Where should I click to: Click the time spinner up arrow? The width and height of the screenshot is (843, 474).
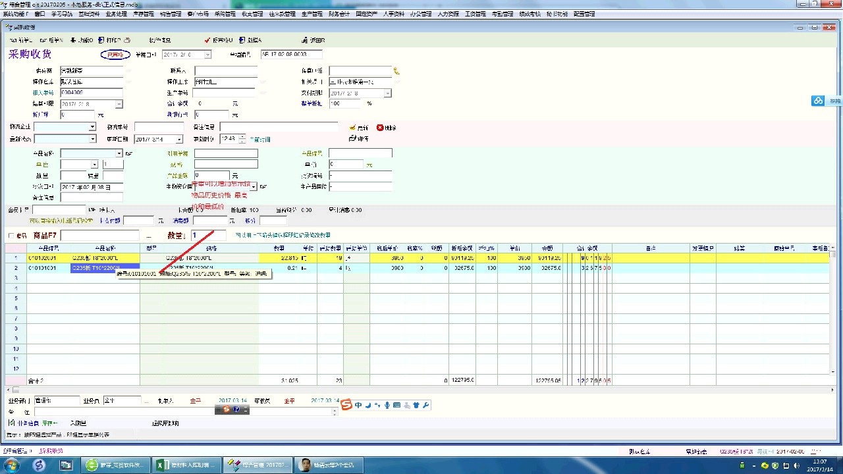pos(242,137)
